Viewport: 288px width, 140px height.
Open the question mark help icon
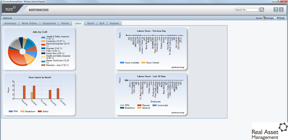point(276,10)
